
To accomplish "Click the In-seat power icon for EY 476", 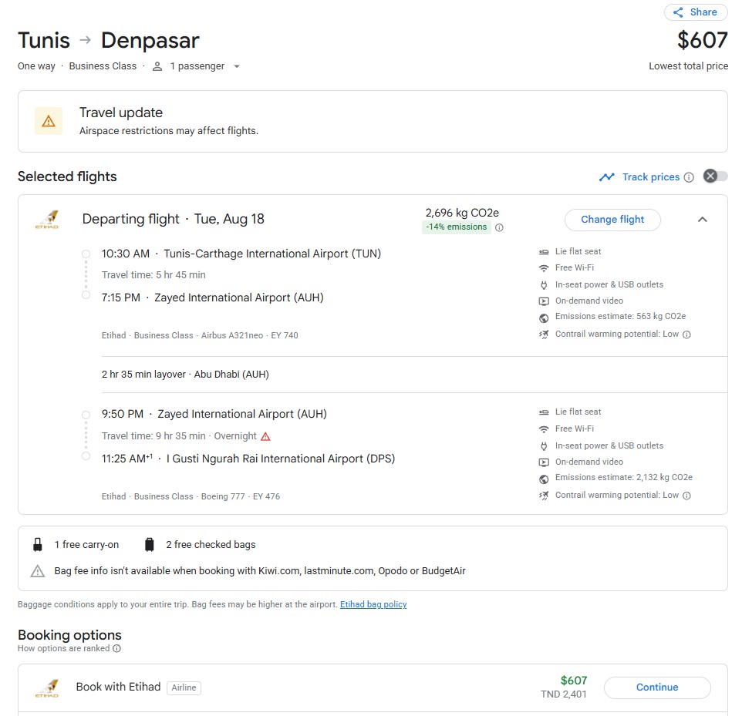I will pos(544,446).
